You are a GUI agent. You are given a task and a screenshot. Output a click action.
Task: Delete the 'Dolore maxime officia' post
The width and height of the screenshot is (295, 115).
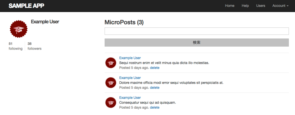(155, 88)
